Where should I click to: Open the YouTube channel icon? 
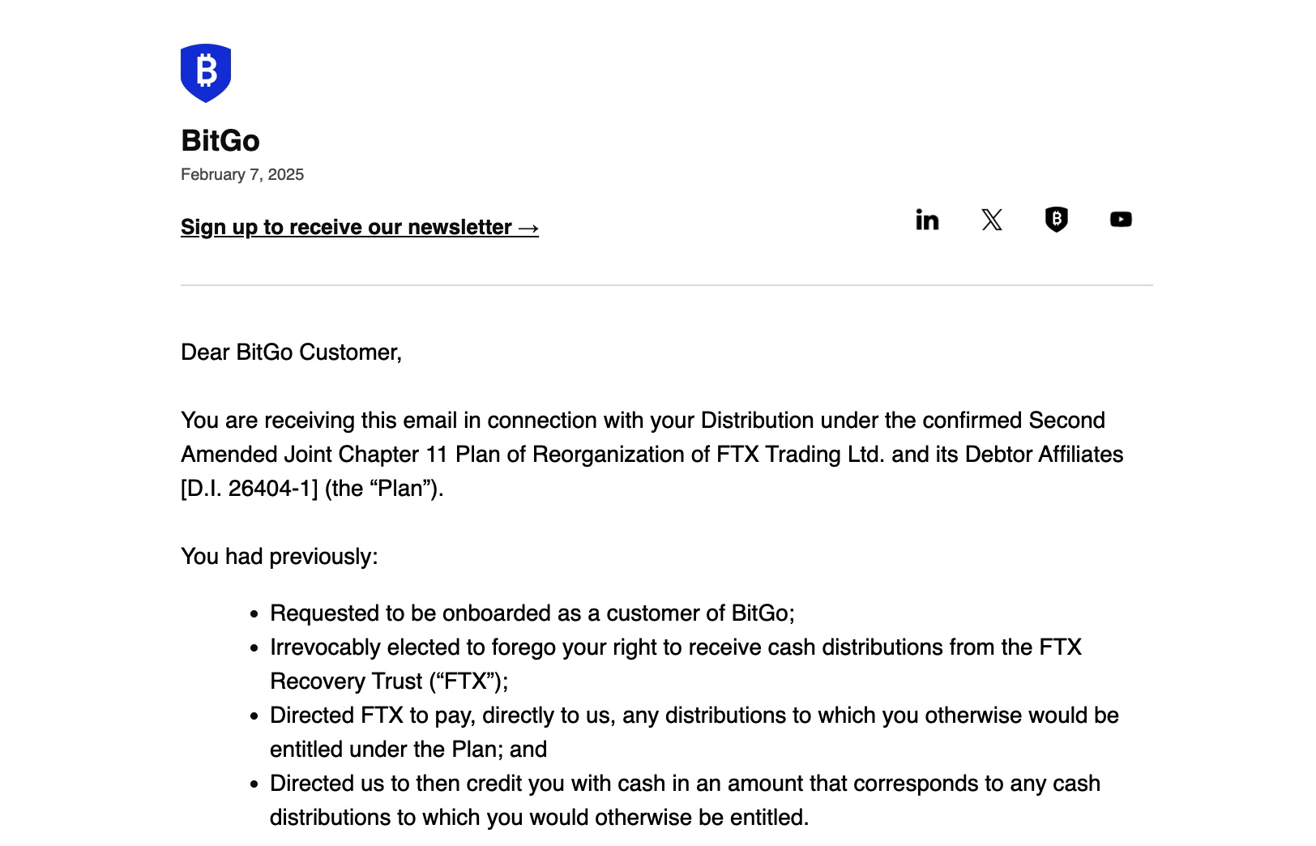[1121, 220]
